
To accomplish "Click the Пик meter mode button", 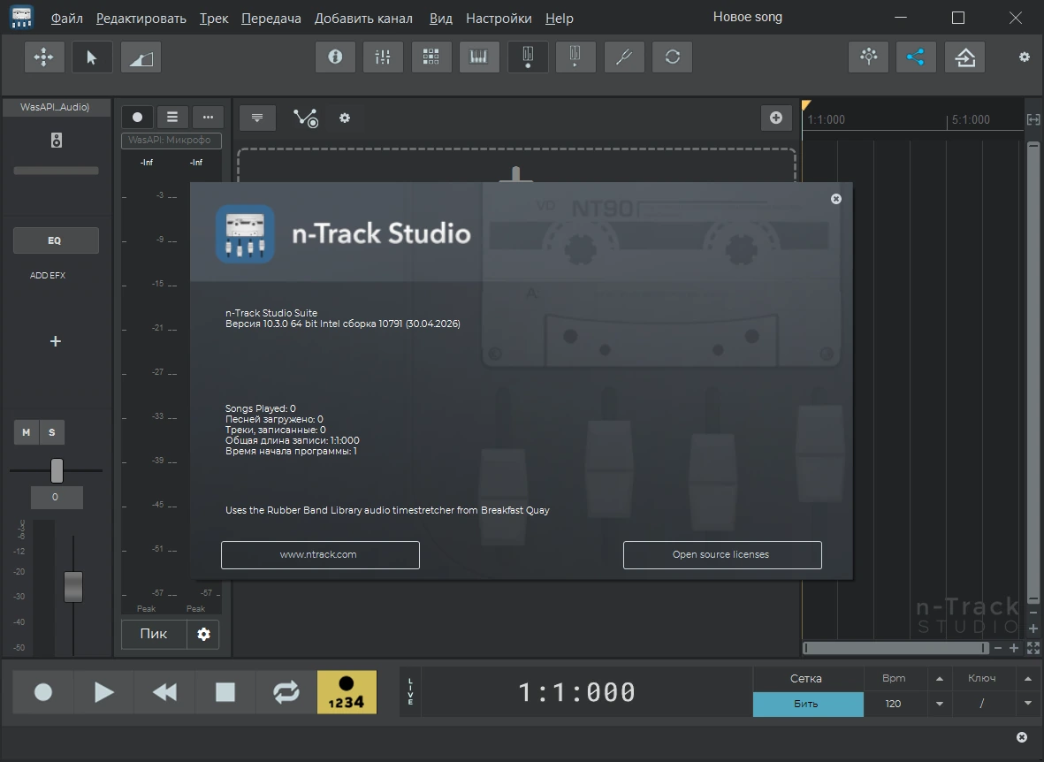I will coord(154,634).
